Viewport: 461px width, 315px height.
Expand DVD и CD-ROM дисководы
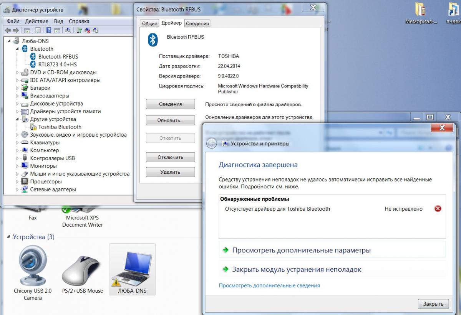(x=17, y=72)
